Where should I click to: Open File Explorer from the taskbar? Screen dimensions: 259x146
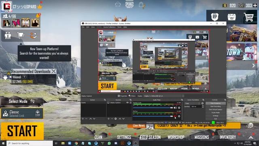click(63, 143)
